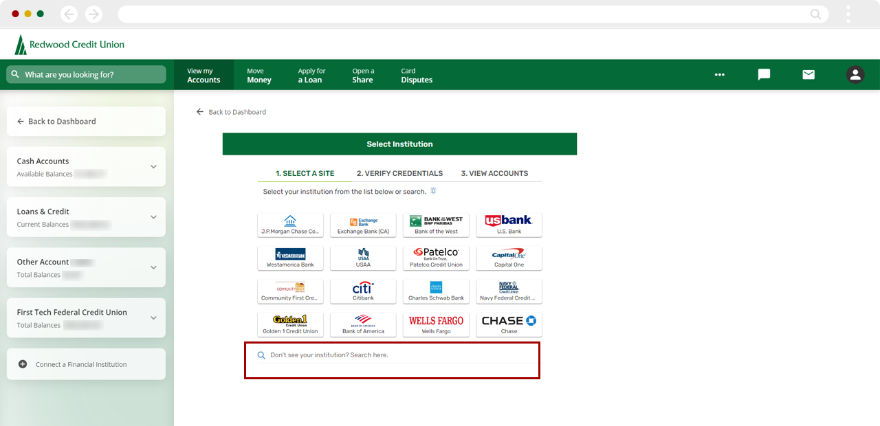This screenshot has width=880, height=426.
Task: Expand the First Tech Federal Credit Union panel
Action: [x=86, y=317]
